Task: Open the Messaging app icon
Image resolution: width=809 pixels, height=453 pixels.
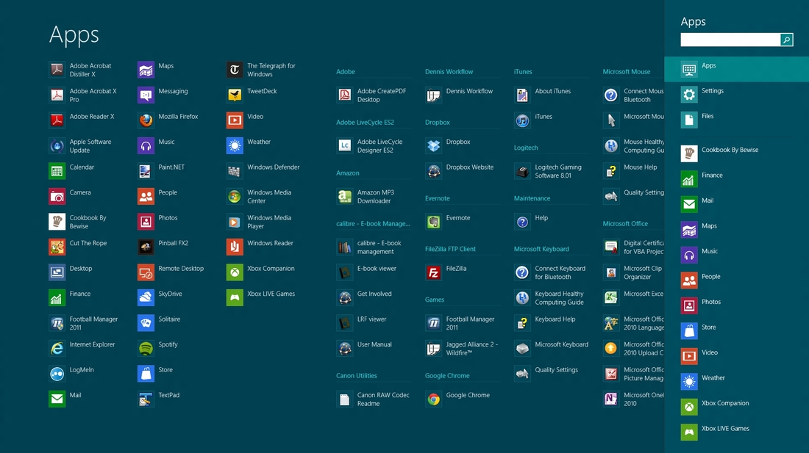Action: pyautogui.click(x=146, y=95)
